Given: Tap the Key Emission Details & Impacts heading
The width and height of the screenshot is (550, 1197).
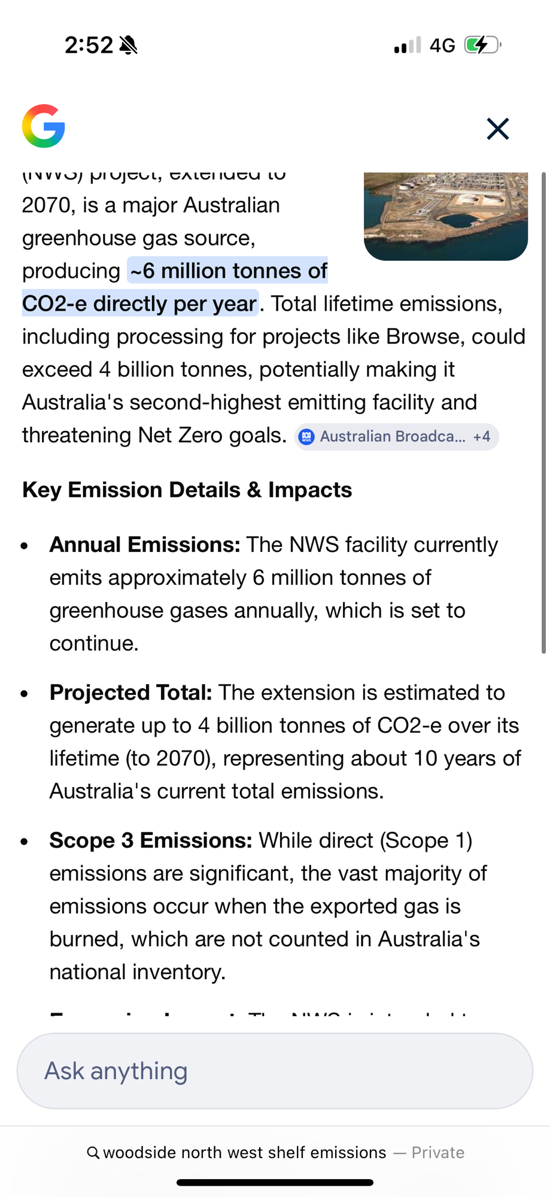Looking at the screenshot, I should coord(187,490).
